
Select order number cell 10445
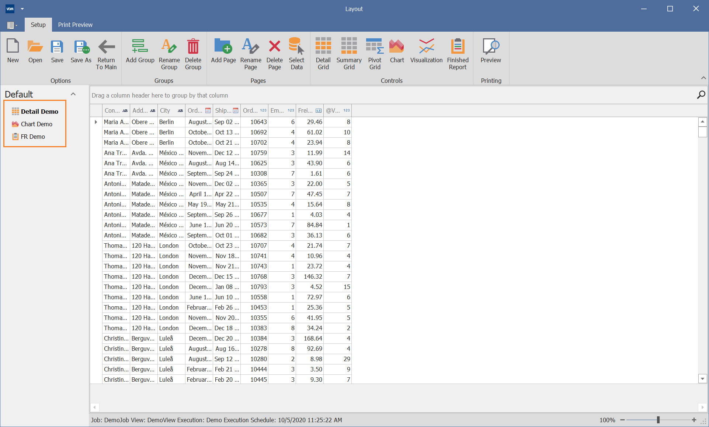(254, 380)
